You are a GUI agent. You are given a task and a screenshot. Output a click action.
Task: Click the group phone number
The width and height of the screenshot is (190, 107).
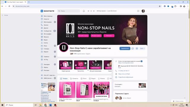[124, 71]
